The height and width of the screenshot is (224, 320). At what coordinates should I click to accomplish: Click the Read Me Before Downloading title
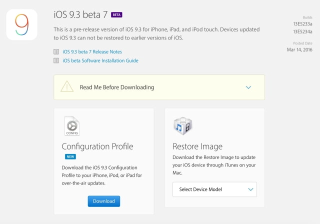coord(117,87)
